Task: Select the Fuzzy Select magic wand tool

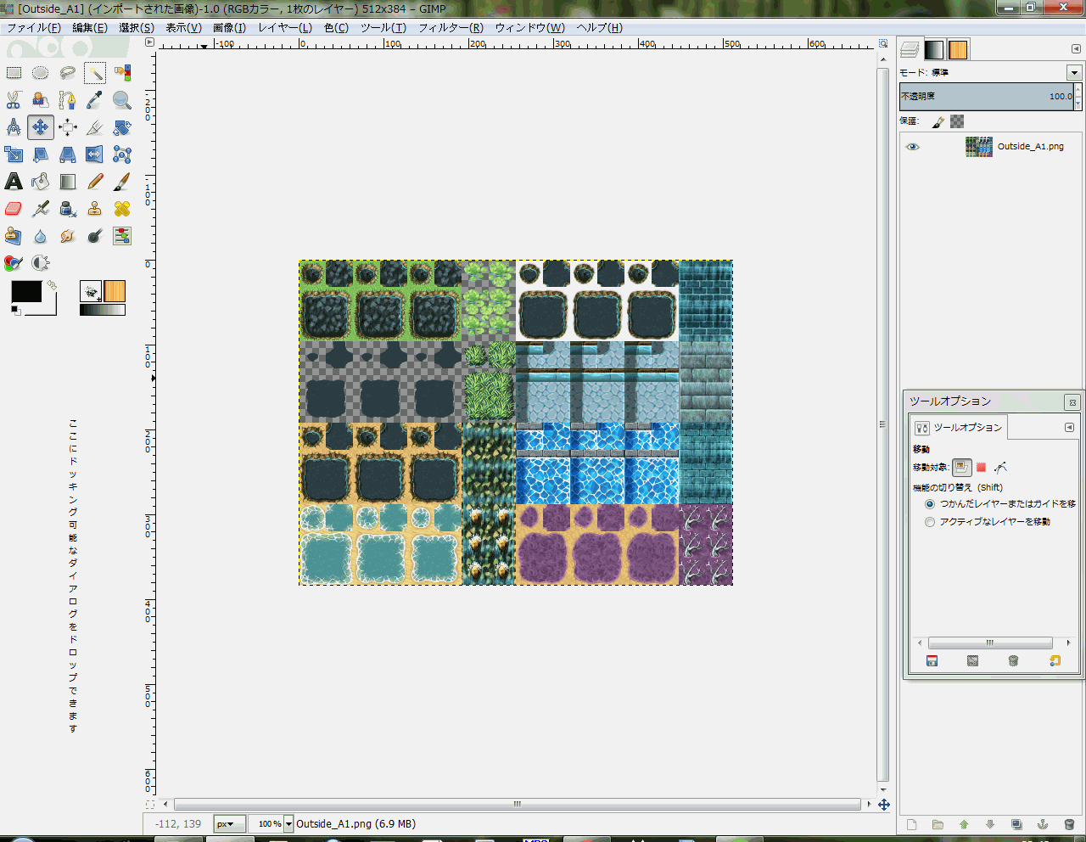Action: [x=95, y=73]
